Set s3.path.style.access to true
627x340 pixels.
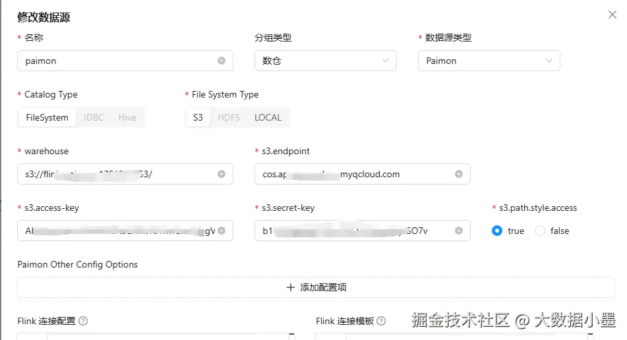497,231
